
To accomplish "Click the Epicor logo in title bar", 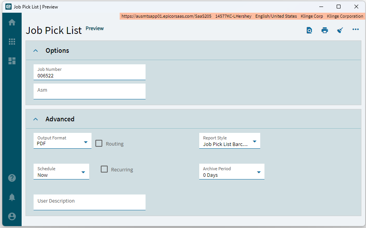I will coord(8,7).
